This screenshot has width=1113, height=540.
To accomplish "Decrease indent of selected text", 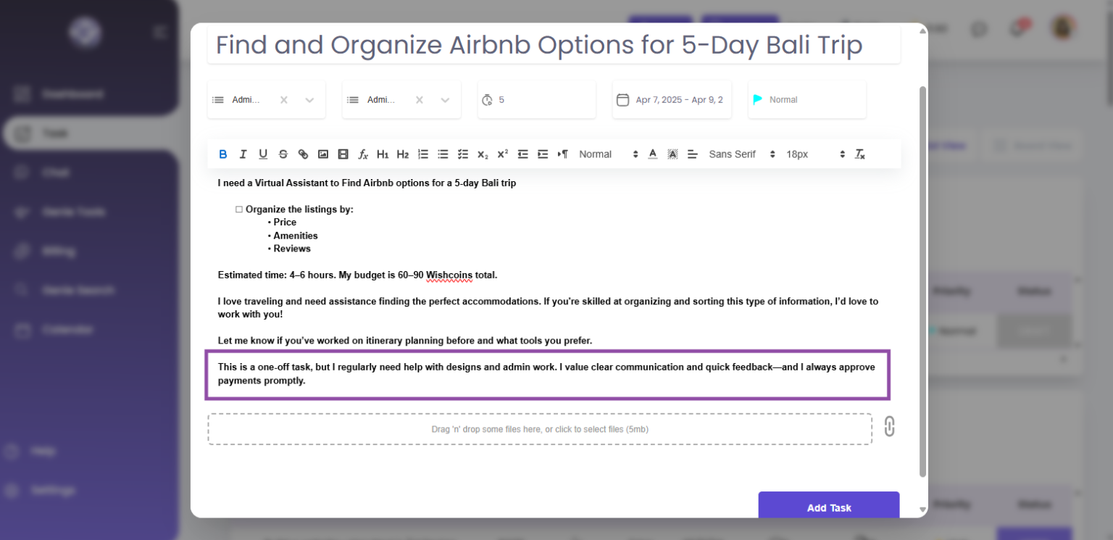I will [522, 154].
